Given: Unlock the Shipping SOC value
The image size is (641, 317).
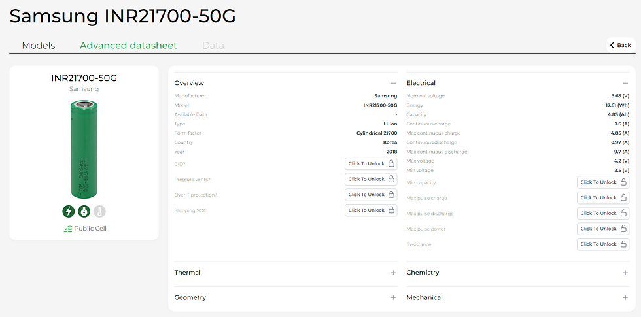Looking at the screenshot, I should [x=371, y=210].
